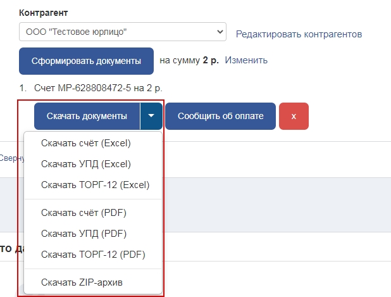Choose Скачать счёт (PDF) from the menu

93,213
